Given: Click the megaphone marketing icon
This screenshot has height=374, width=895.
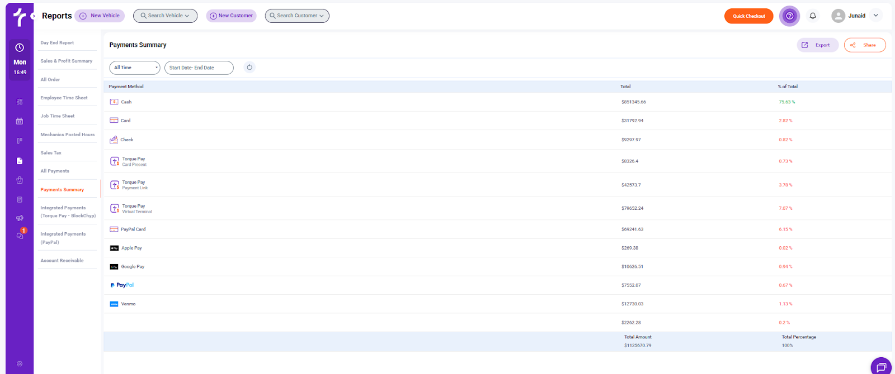Looking at the screenshot, I should coord(20,218).
